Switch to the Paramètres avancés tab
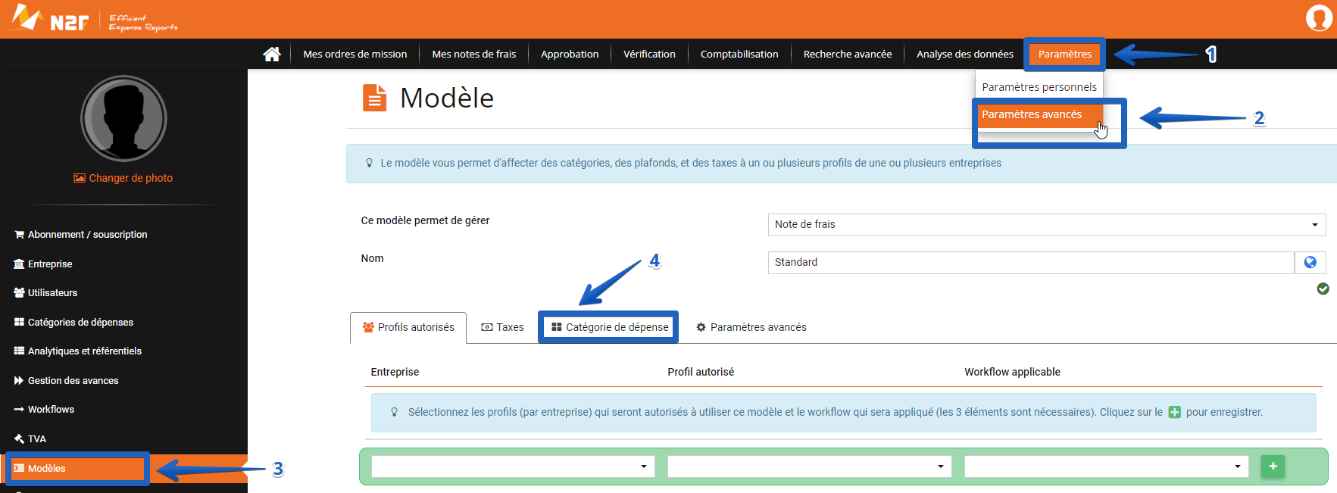 pos(751,327)
